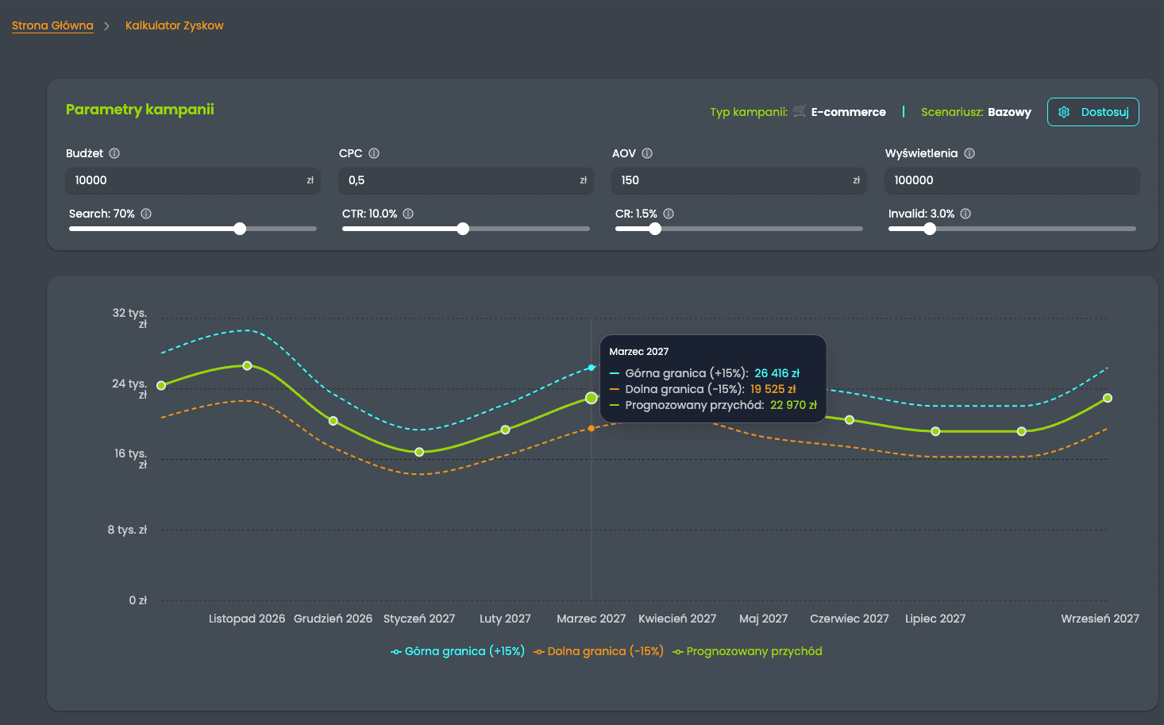The image size is (1164, 725).
Task: Click the Lipiec 2027 point on green line
Action: tap(935, 431)
